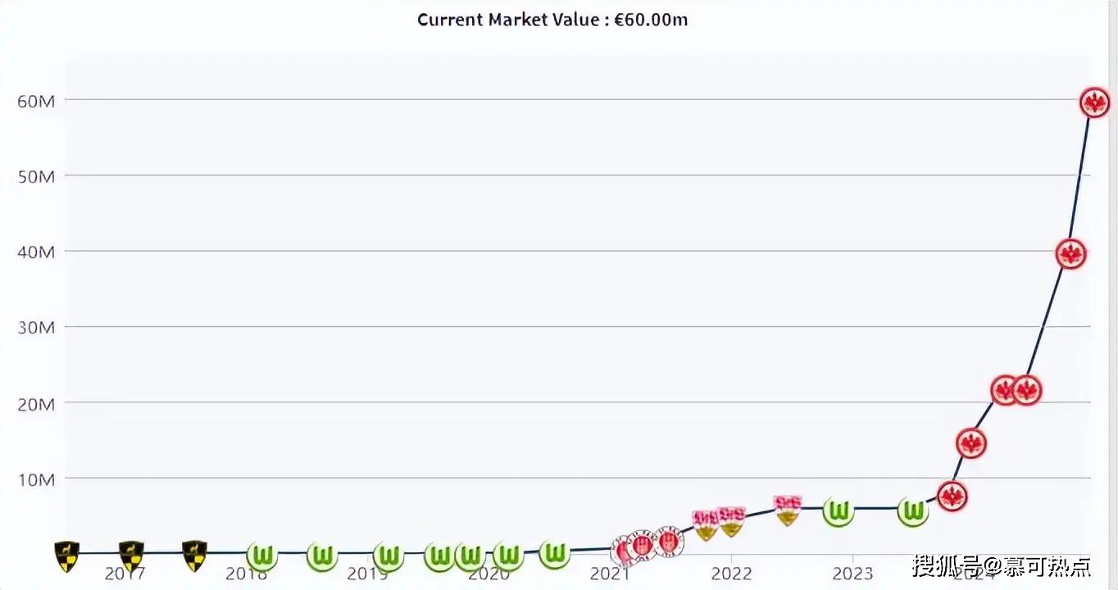
Task: Click the 搜狐号@慕可热点 watermark text
Action: click(1002, 565)
